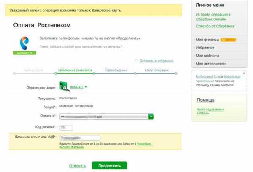Open the 'Оплата с' card dropdown

(151, 116)
